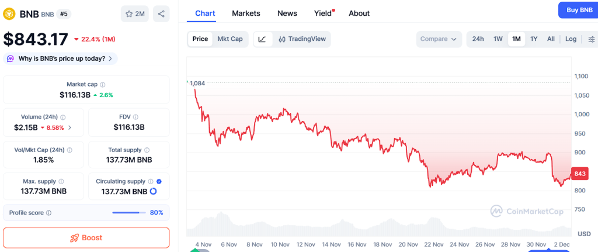Expand the Volume (24h) chevron
The width and height of the screenshot is (598, 252).
pos(70,127)
